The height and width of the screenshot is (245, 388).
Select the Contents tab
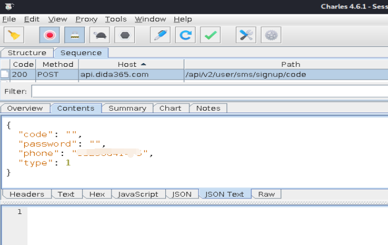(75, 108)
